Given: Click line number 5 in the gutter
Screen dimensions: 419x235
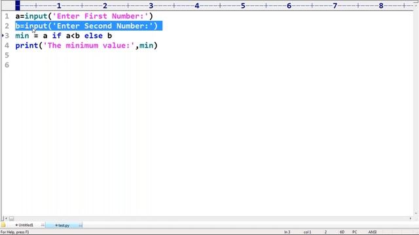Looking at the screenshot, I should point(7,55).
